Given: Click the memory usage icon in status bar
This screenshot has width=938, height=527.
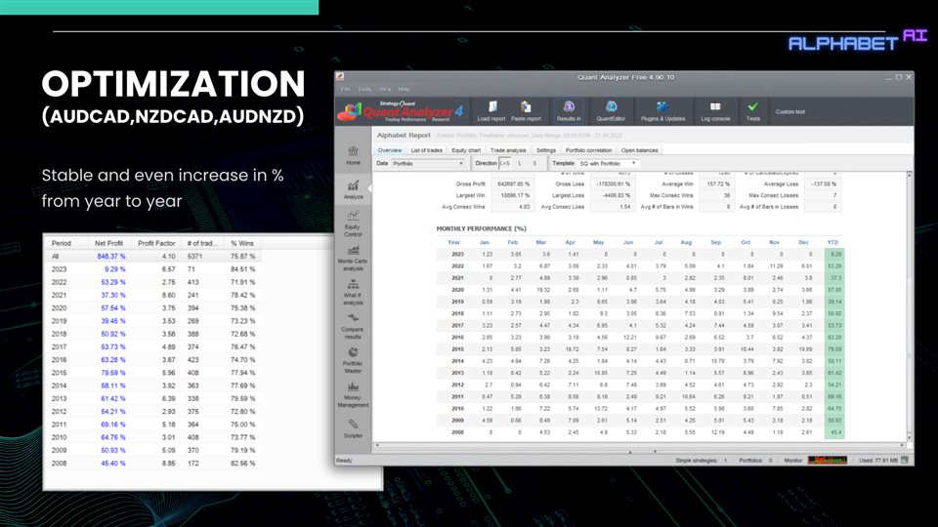Looking at the screenshot, I should click(904, 460).
